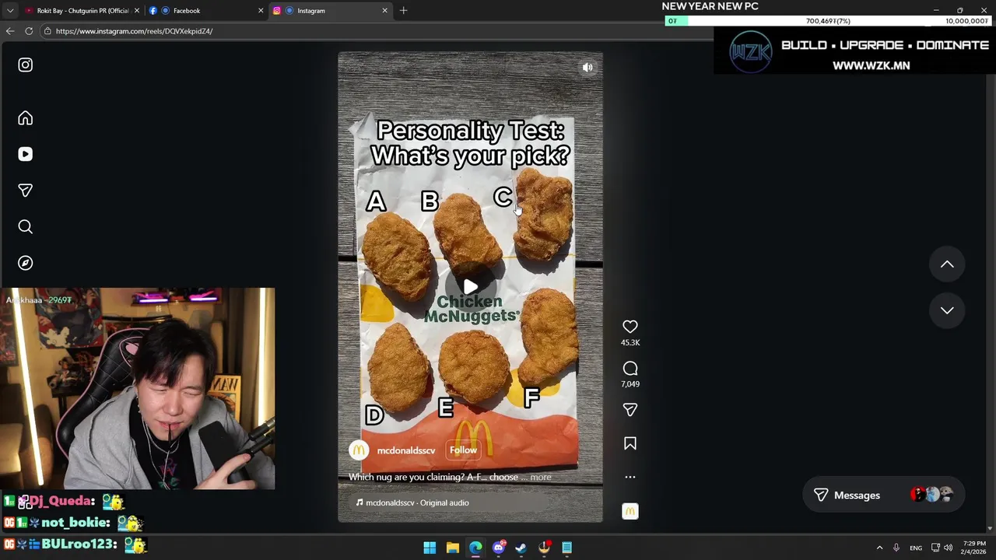
Task: Go to previous reel with up chevron
Action: tap(947, 264)
